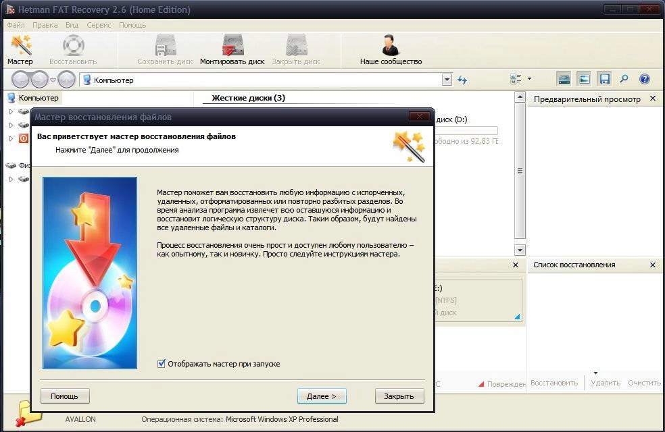Screen dimensions: 665x432
Task: Expand the second drive tree node
Action: pos(11,126)
